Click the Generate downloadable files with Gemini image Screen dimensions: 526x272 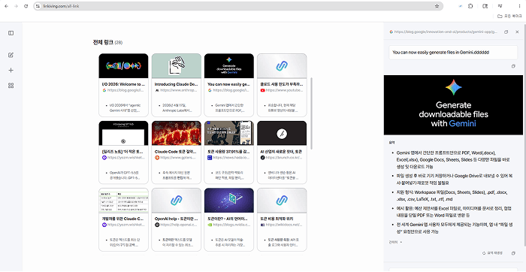453,105
